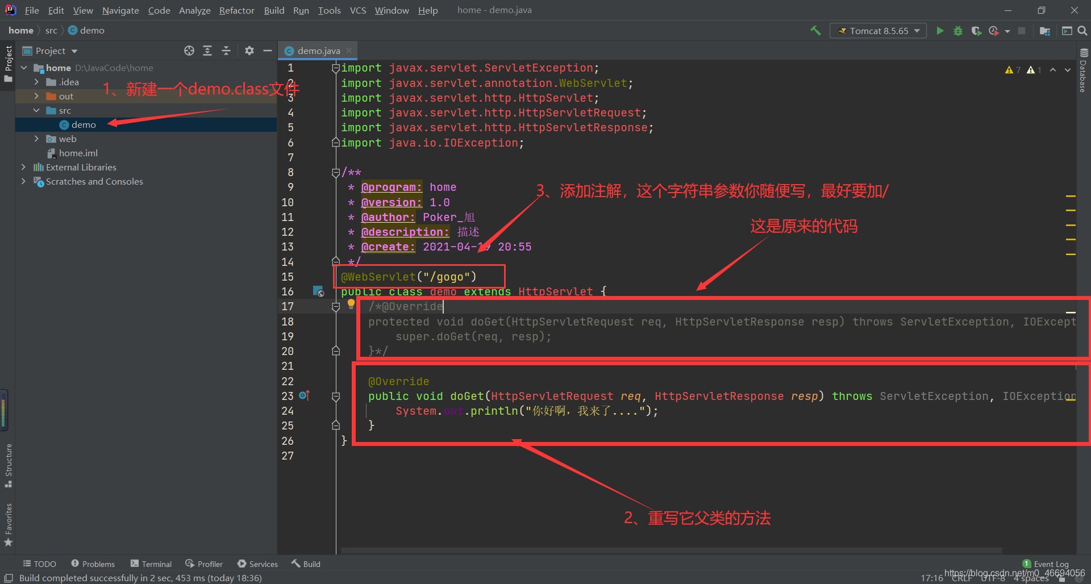Click the class gutter icon on line 16
1091x584 pixels.
tap(318, 291)
